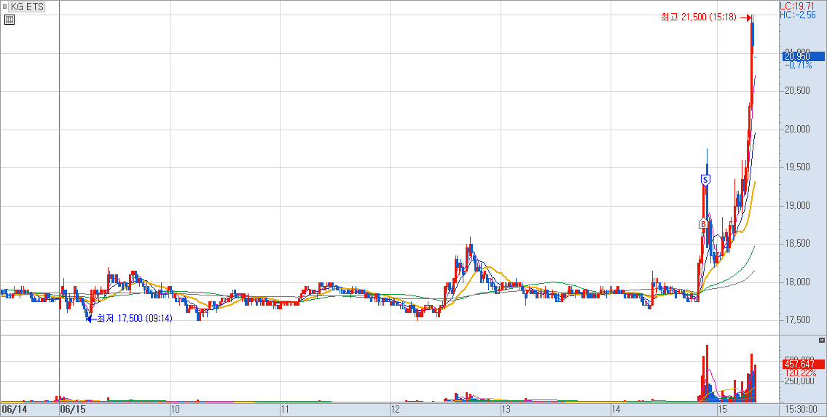Click the 15:30:00 time readout
This screenshot has height=417, width=827.
click(801, 409)
